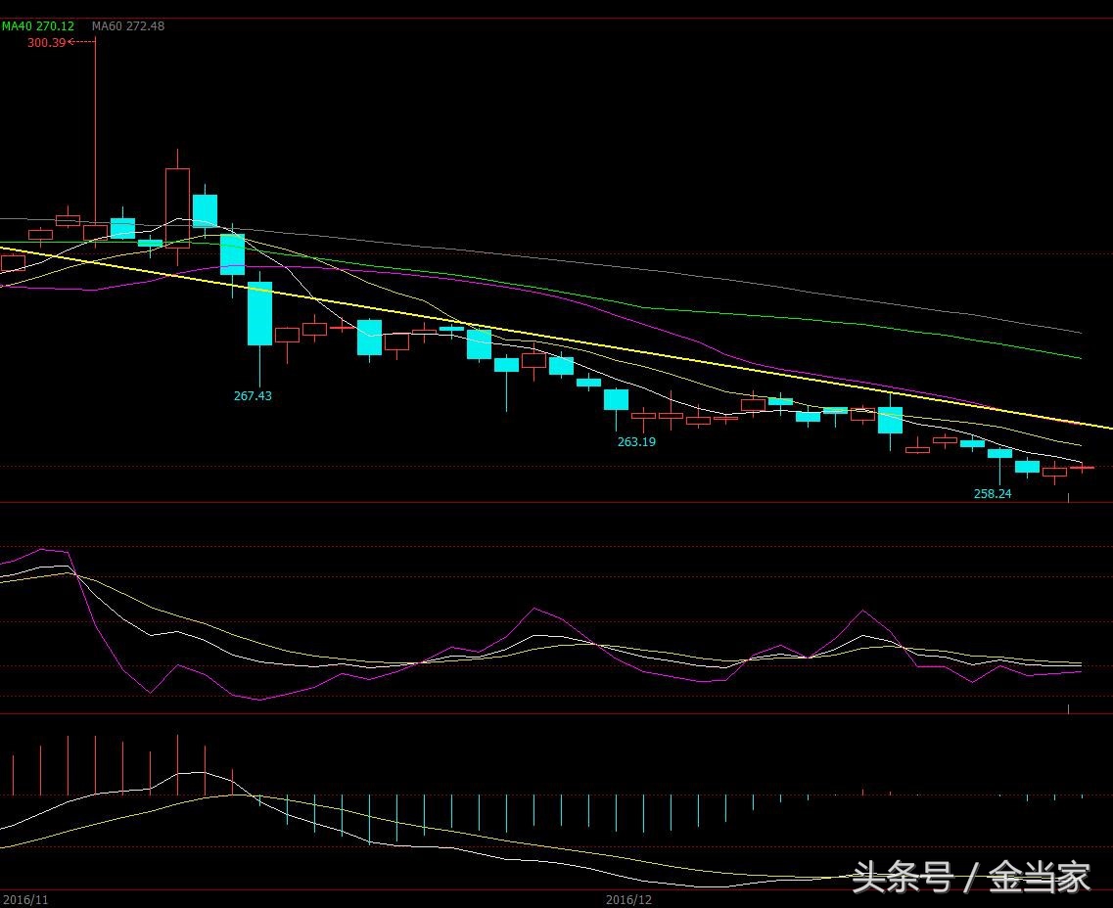Click the tallest red MACD histogram bar
This screenshot has width=1113, height=908.
click(177, 765)
